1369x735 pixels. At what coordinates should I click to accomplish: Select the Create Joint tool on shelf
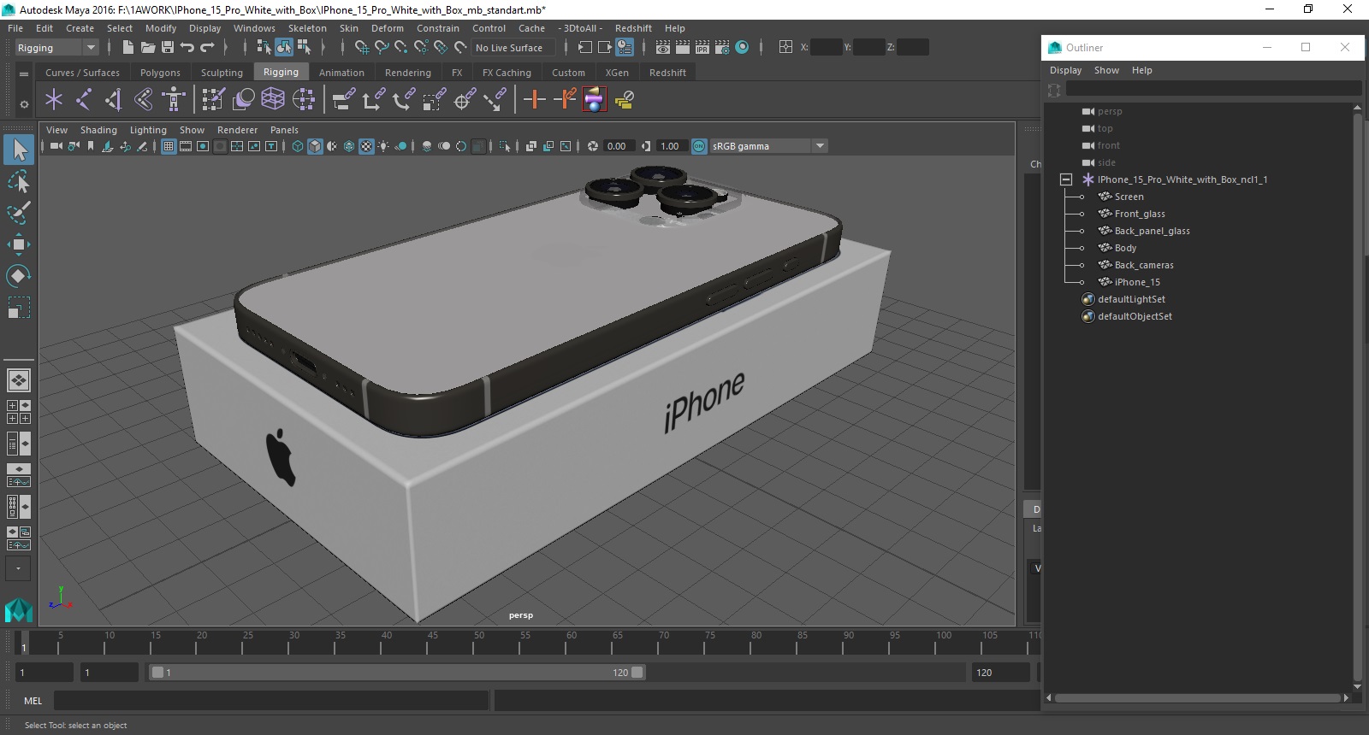tap(84, 100)
